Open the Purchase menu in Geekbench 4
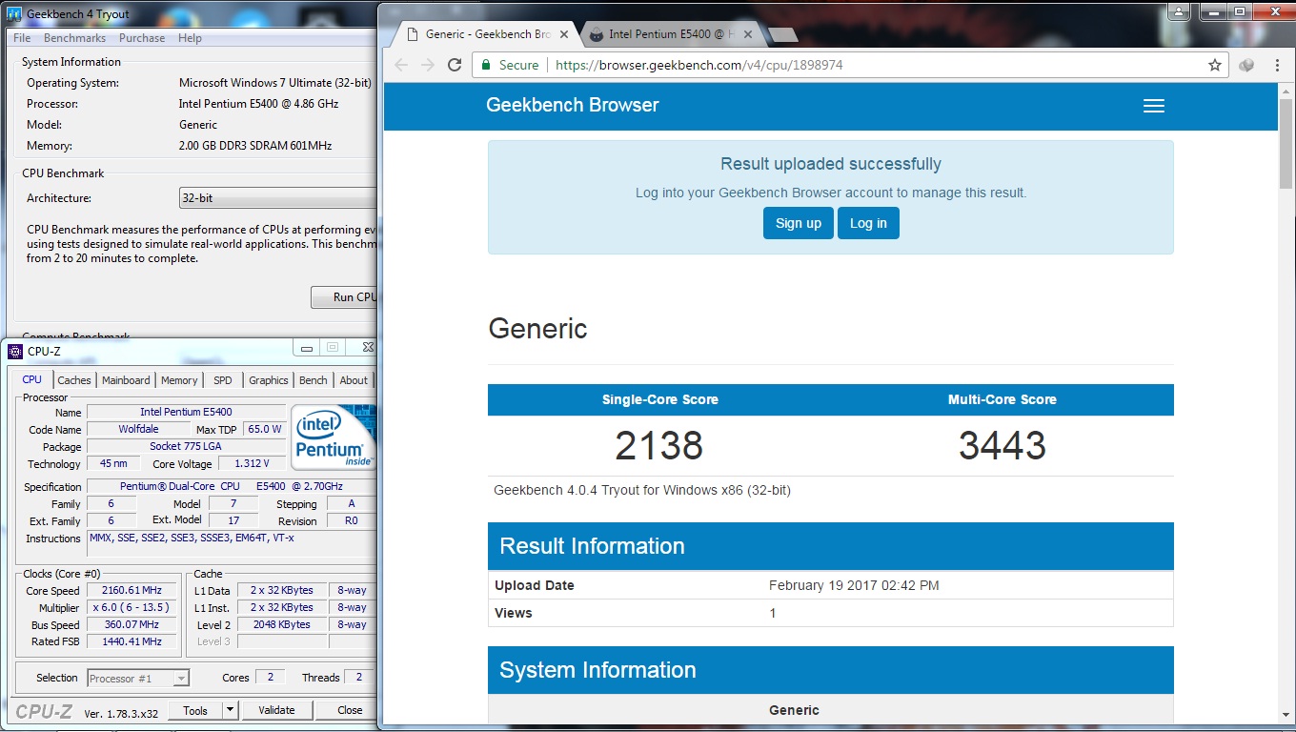1296x732 pixels. click(142, 38)
